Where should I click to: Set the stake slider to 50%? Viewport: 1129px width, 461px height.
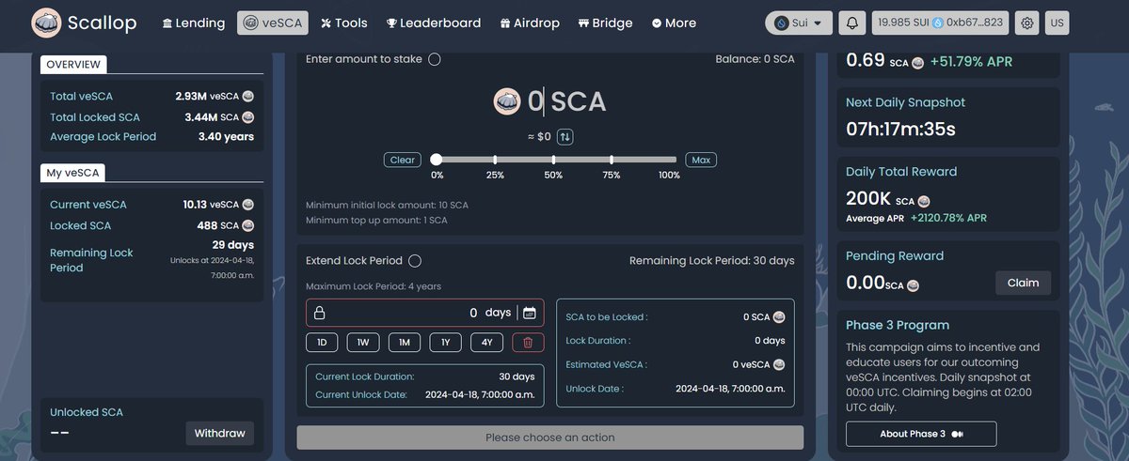coord(553,160)
